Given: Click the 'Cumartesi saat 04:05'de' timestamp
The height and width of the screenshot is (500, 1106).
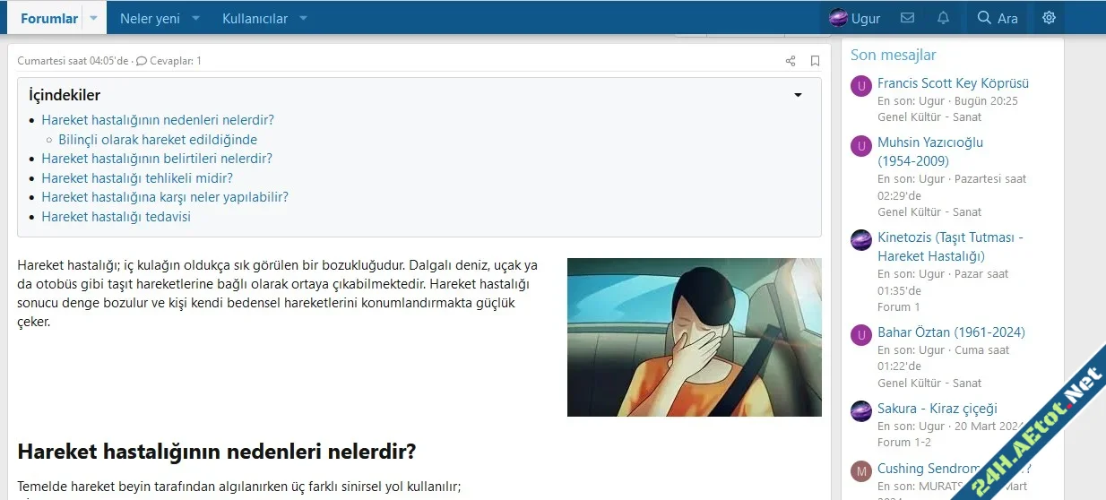Looking at the screenshot, I should pos(73,61).
